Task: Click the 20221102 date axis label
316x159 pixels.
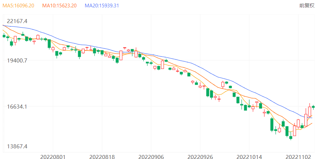Action: [x=298, y=157]
